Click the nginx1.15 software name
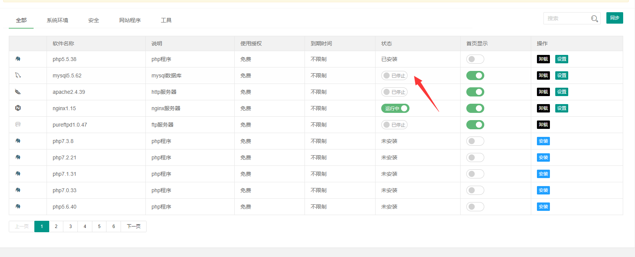The width and height of the screenshot is (635, 257). pos(64,108)
